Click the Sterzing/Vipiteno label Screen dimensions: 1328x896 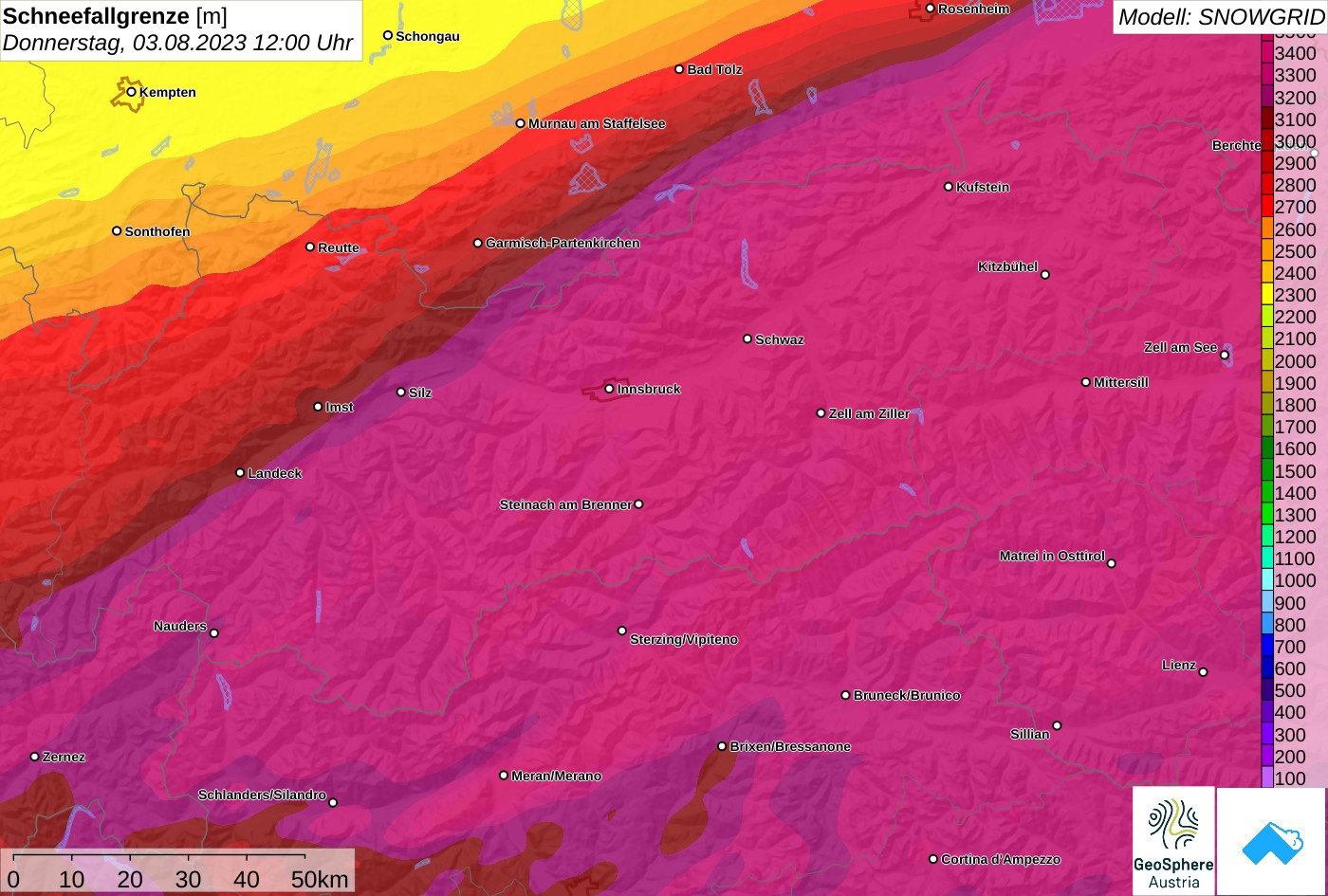(684, 640)
